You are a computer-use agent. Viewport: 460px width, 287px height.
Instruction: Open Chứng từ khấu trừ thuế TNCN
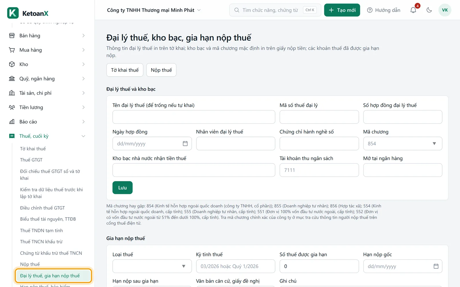[51, 253]
